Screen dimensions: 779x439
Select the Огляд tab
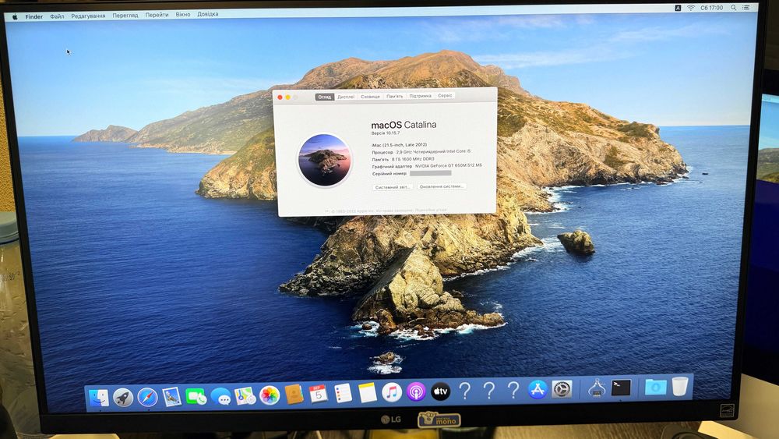[x=324, y=97]
